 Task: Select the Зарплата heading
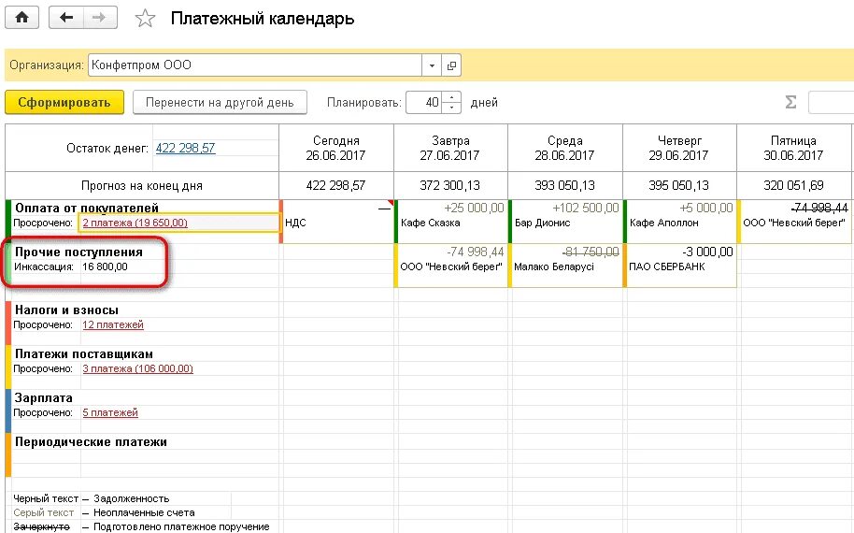pyautogui.click(x=44, y=397)
